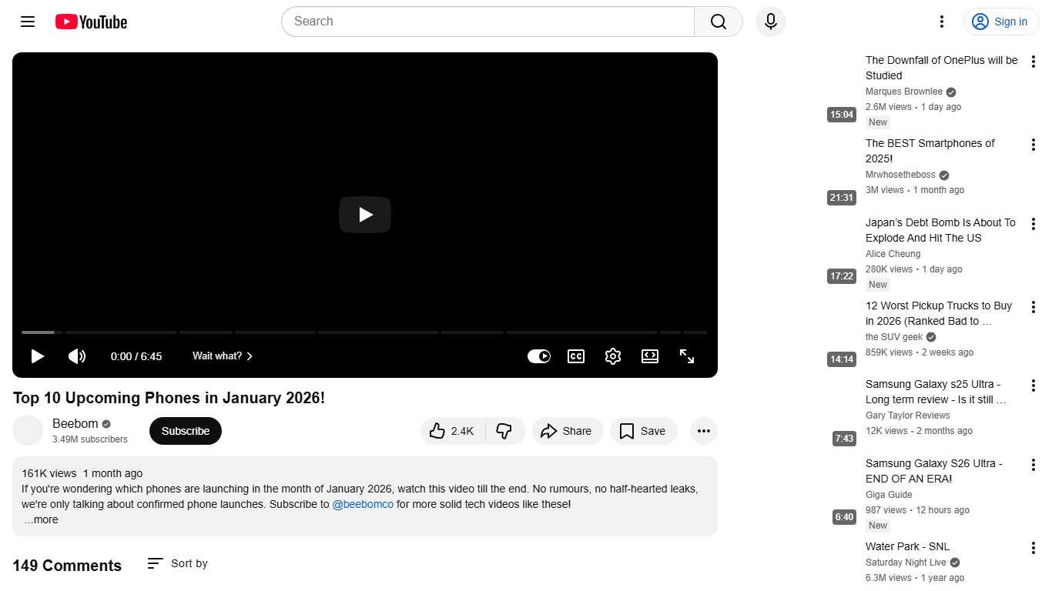Click the video progress bar

point(364,332)
